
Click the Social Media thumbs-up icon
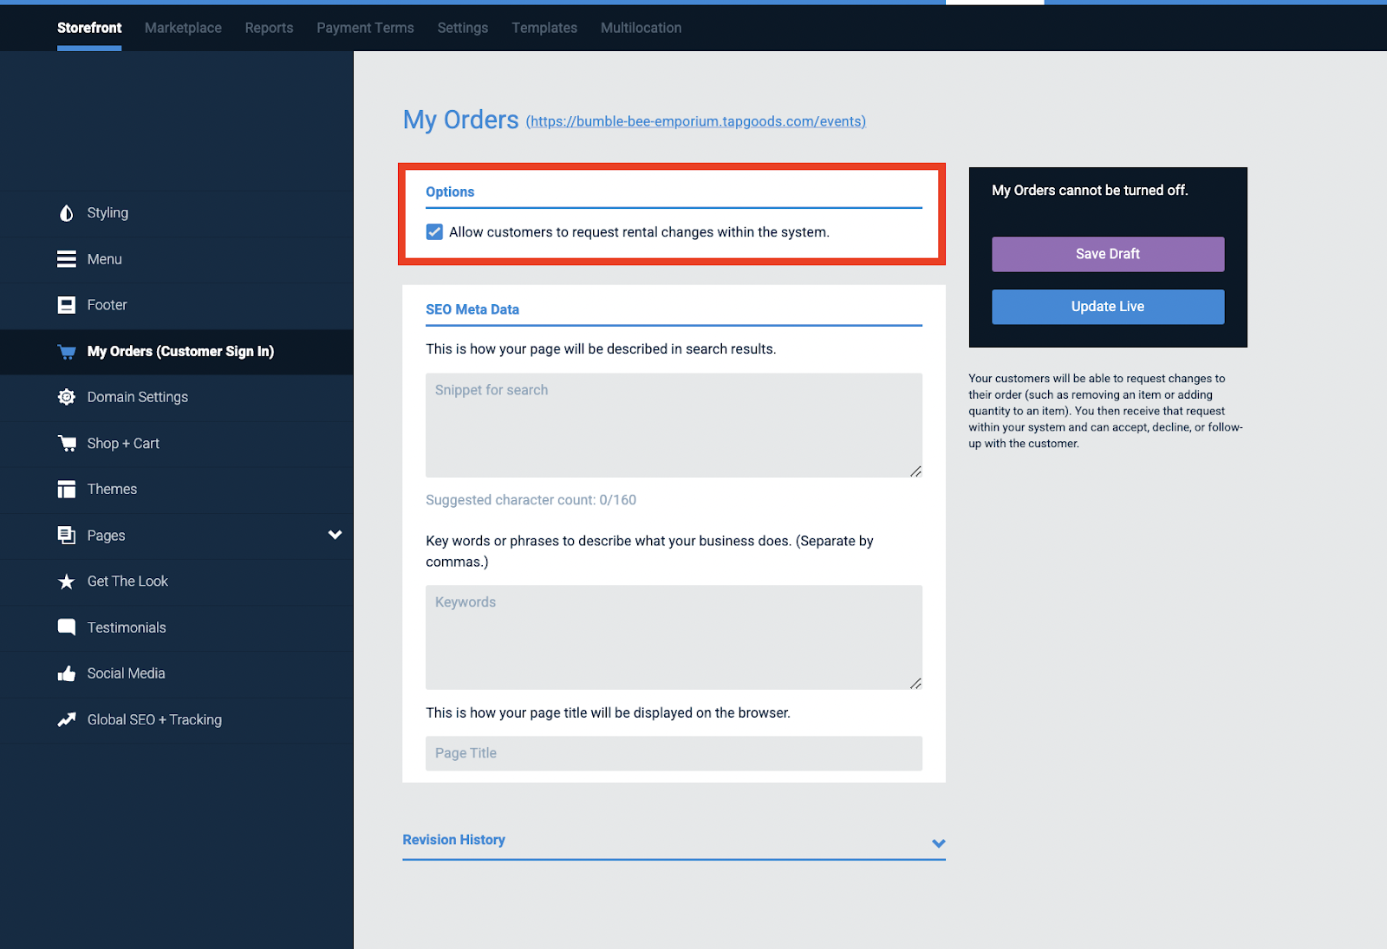[x=67, y=673]
